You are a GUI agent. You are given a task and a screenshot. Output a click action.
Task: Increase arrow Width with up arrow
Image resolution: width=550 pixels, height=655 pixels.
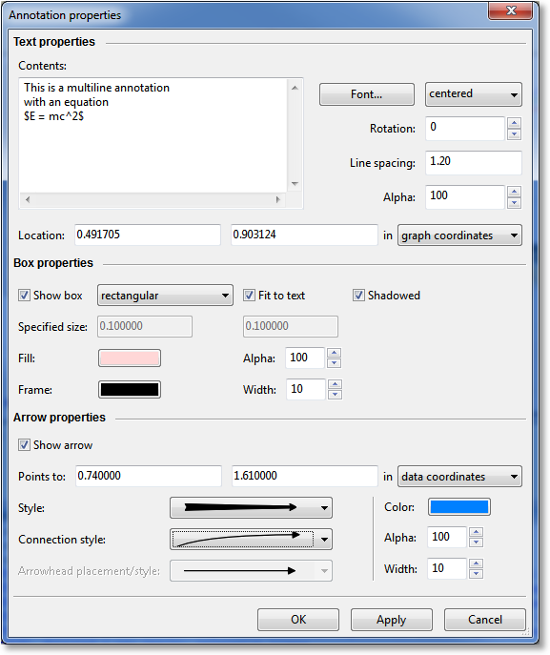(x=476, y=563)
